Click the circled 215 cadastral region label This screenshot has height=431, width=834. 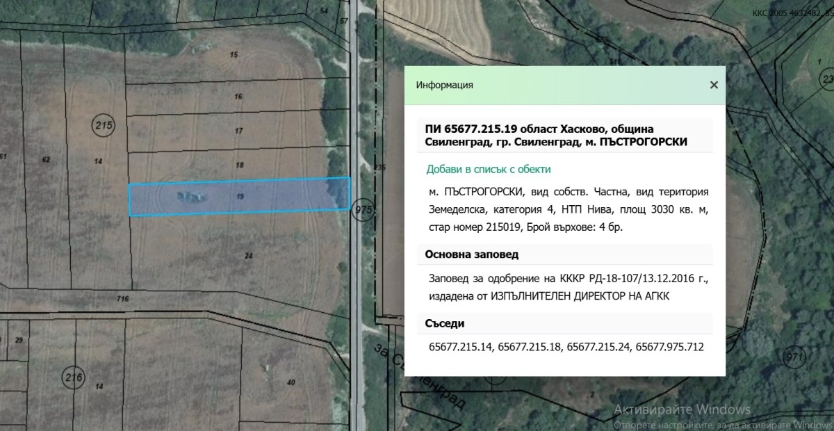[x=103, y=125]
